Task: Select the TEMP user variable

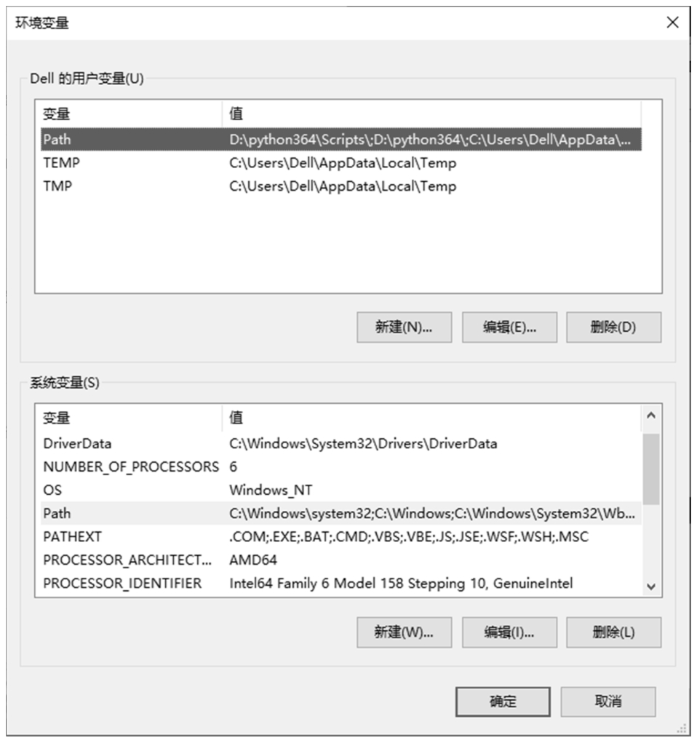Action: tap(341, 162)
